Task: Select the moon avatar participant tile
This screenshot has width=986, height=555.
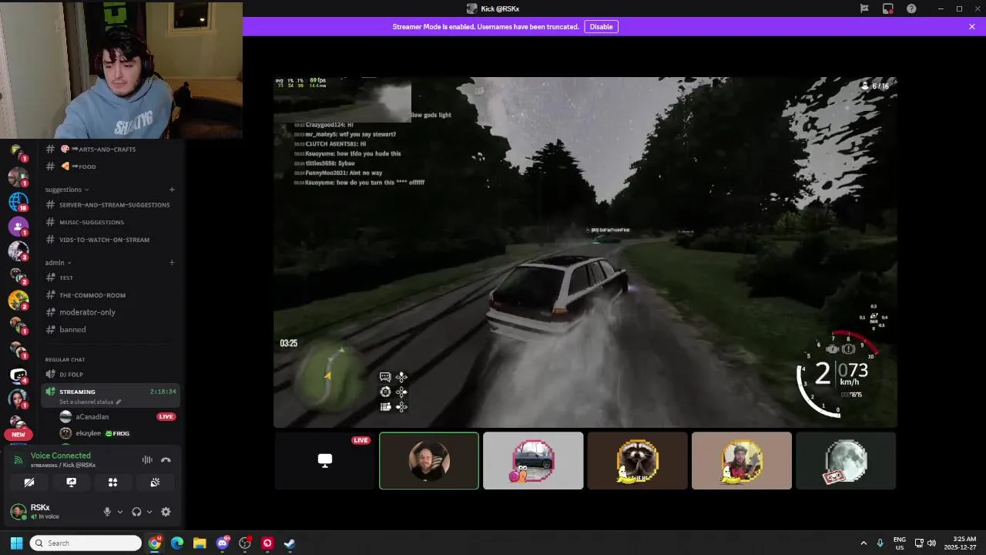Action: [846, 461]
